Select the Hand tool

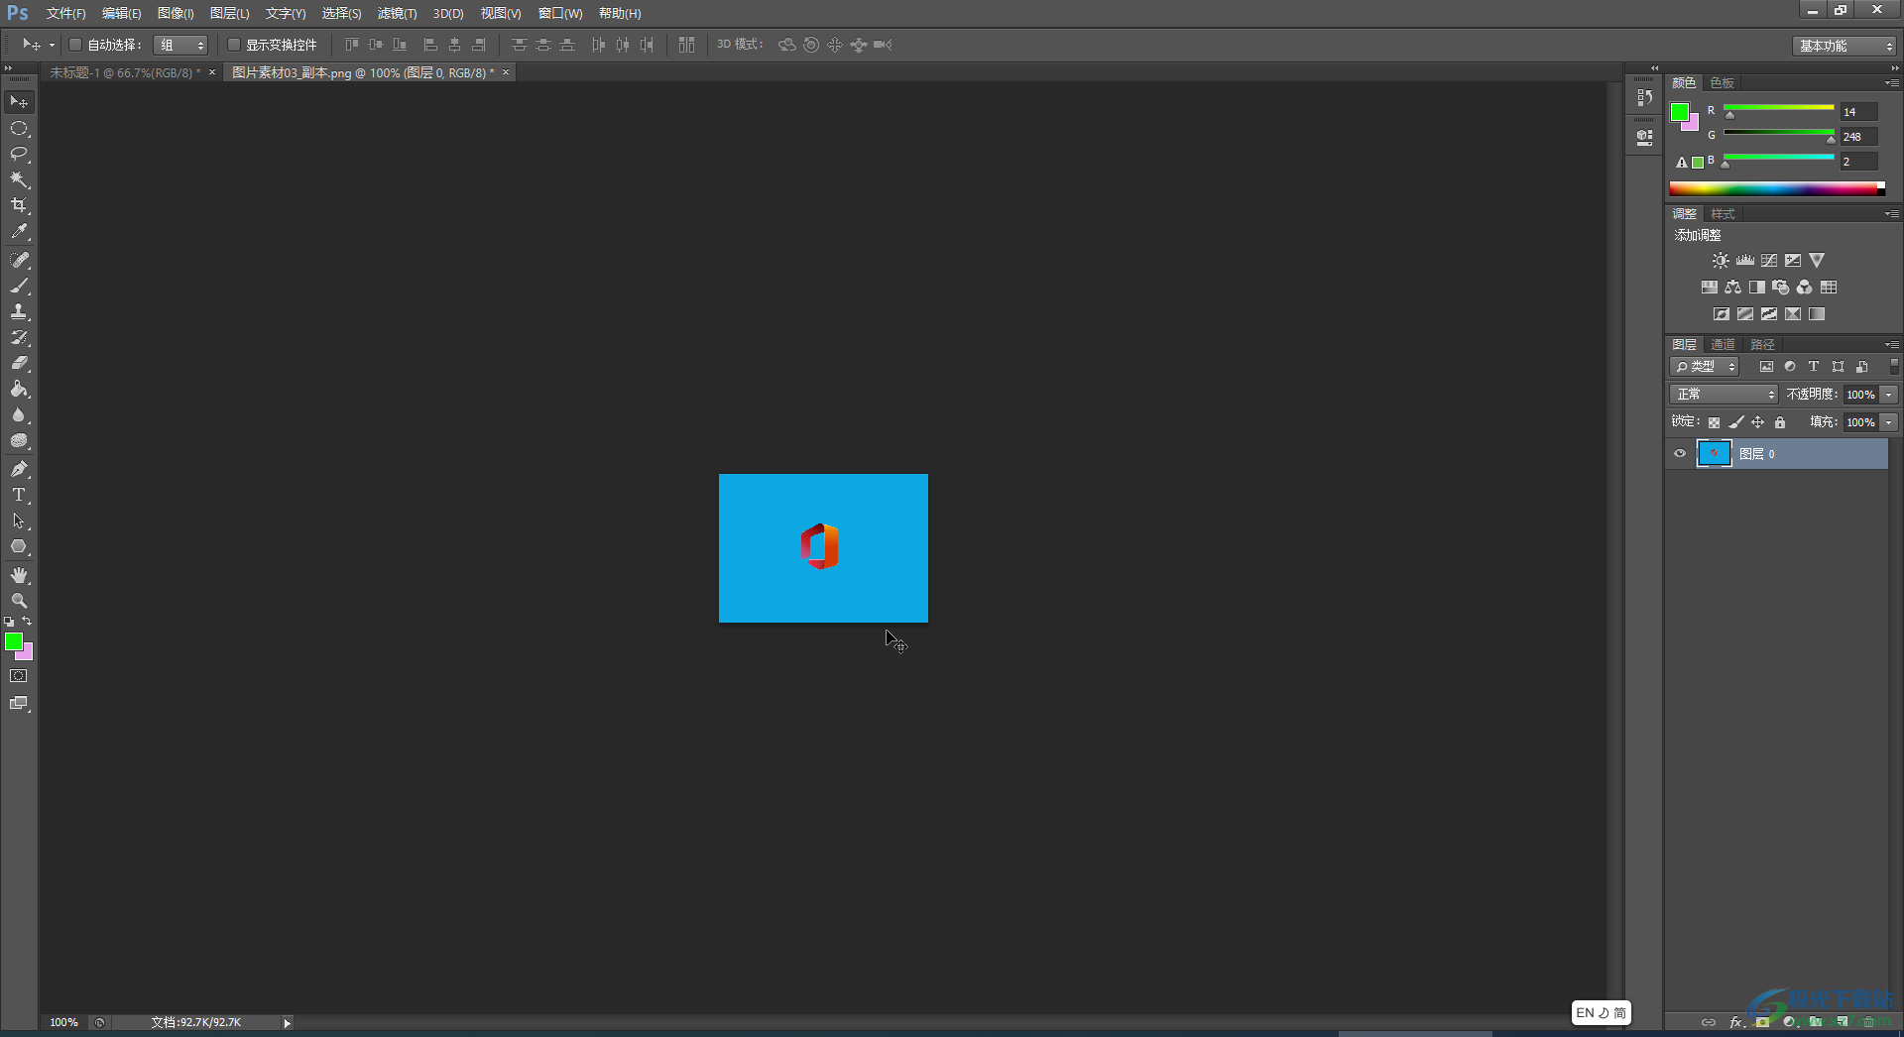[x=19, y=575]
